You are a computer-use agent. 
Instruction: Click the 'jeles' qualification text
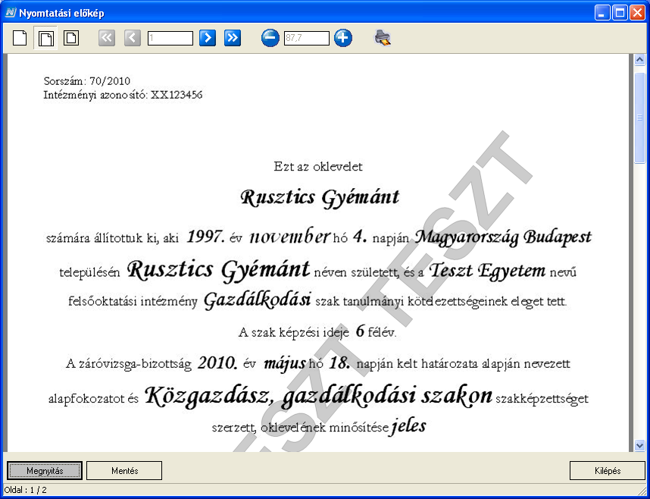tap(408, 426)
